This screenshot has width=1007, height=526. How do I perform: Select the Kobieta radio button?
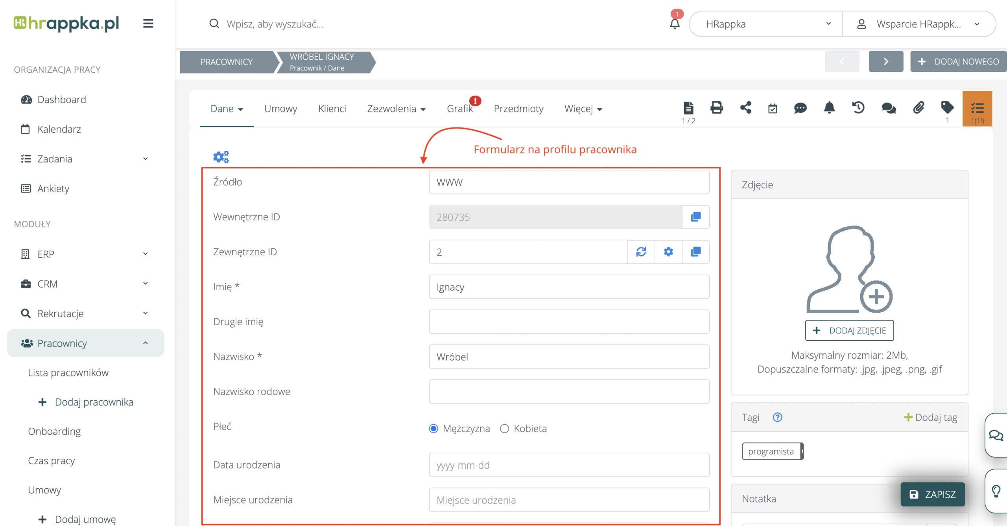pos(504,429)
